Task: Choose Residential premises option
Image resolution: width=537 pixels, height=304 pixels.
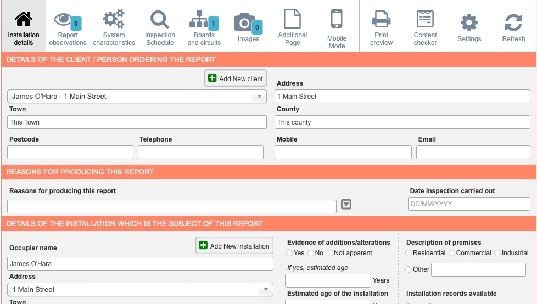Action: [x=408, y=253]
